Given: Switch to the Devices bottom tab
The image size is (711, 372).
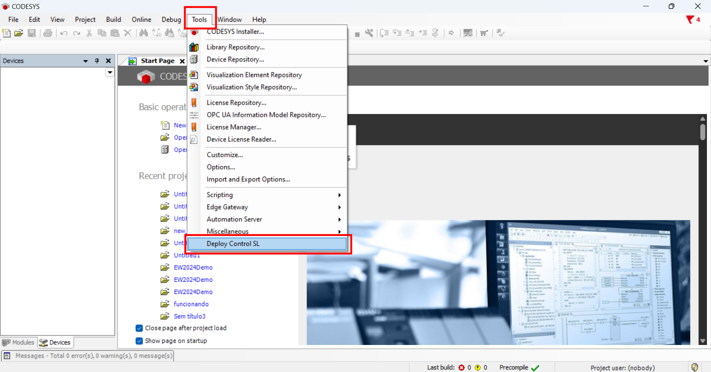Looking at the screenshot, I should (55, 342).
